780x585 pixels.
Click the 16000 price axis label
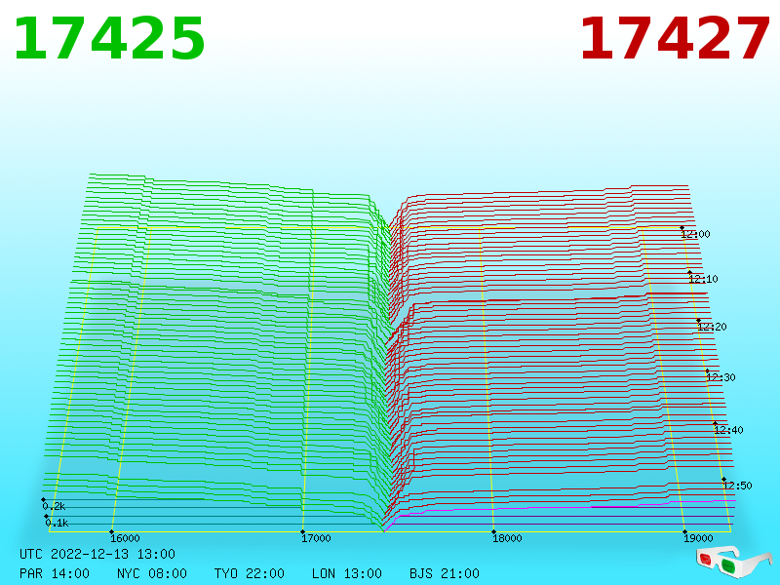click(x=125, y=538)
